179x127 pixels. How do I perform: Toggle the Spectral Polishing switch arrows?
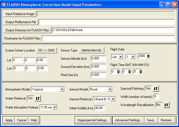tap(156, 89)
